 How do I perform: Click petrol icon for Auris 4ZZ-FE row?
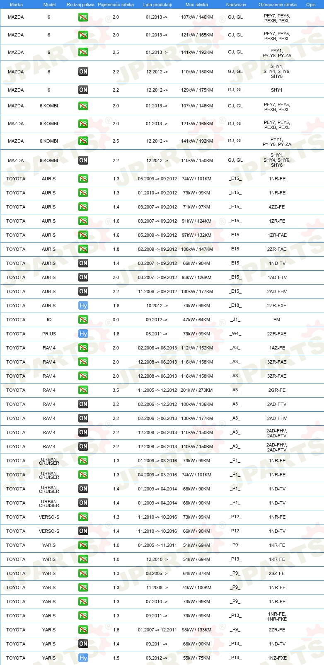coord(83,207)
